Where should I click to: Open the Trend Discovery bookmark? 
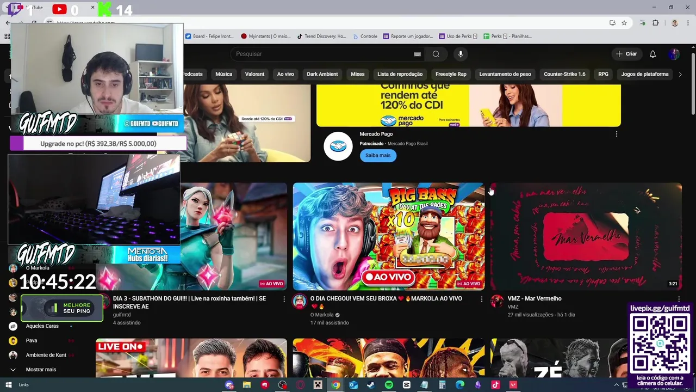[x=321, y=36]
